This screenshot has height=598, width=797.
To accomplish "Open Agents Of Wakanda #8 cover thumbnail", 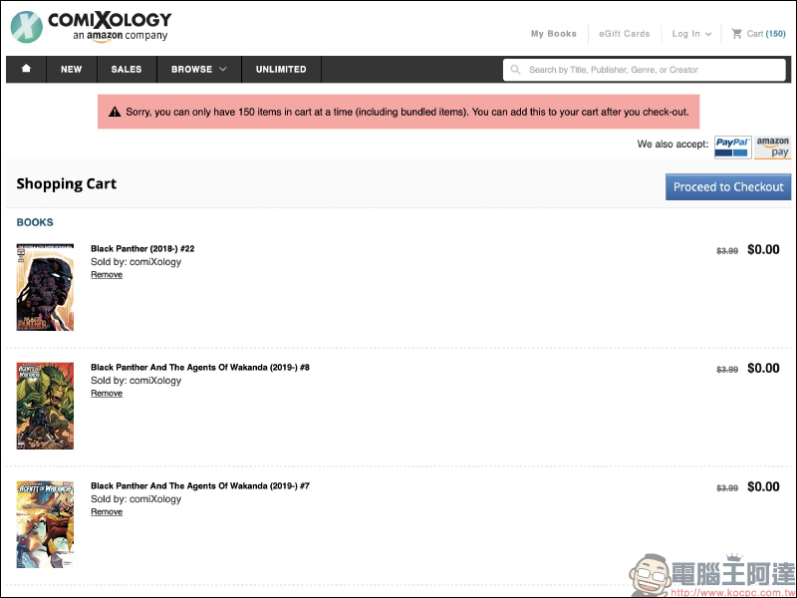I will pyautogui.click(x=45, y=406).
